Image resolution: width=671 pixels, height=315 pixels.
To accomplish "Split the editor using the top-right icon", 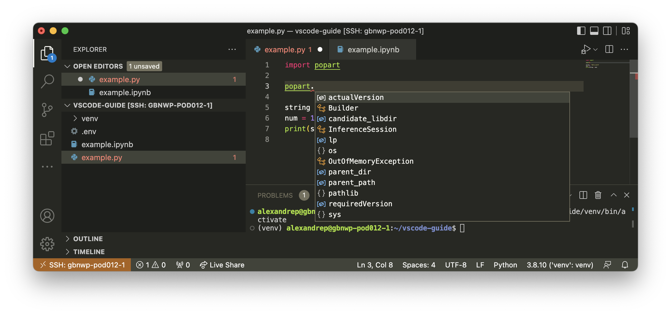I will [609, 49].
